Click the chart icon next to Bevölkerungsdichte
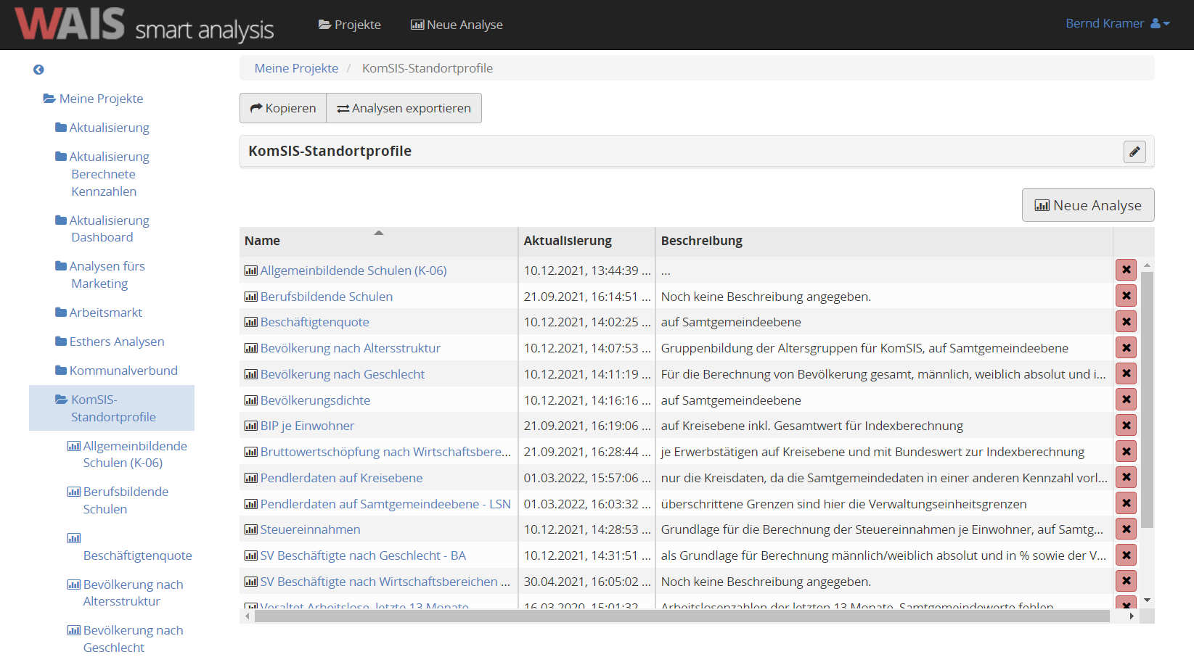 251,400
